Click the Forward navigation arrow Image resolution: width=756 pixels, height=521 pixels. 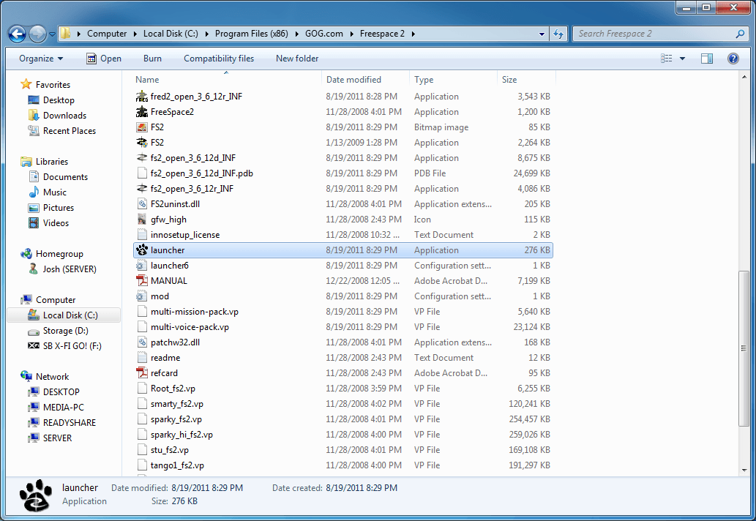point(37,34)
